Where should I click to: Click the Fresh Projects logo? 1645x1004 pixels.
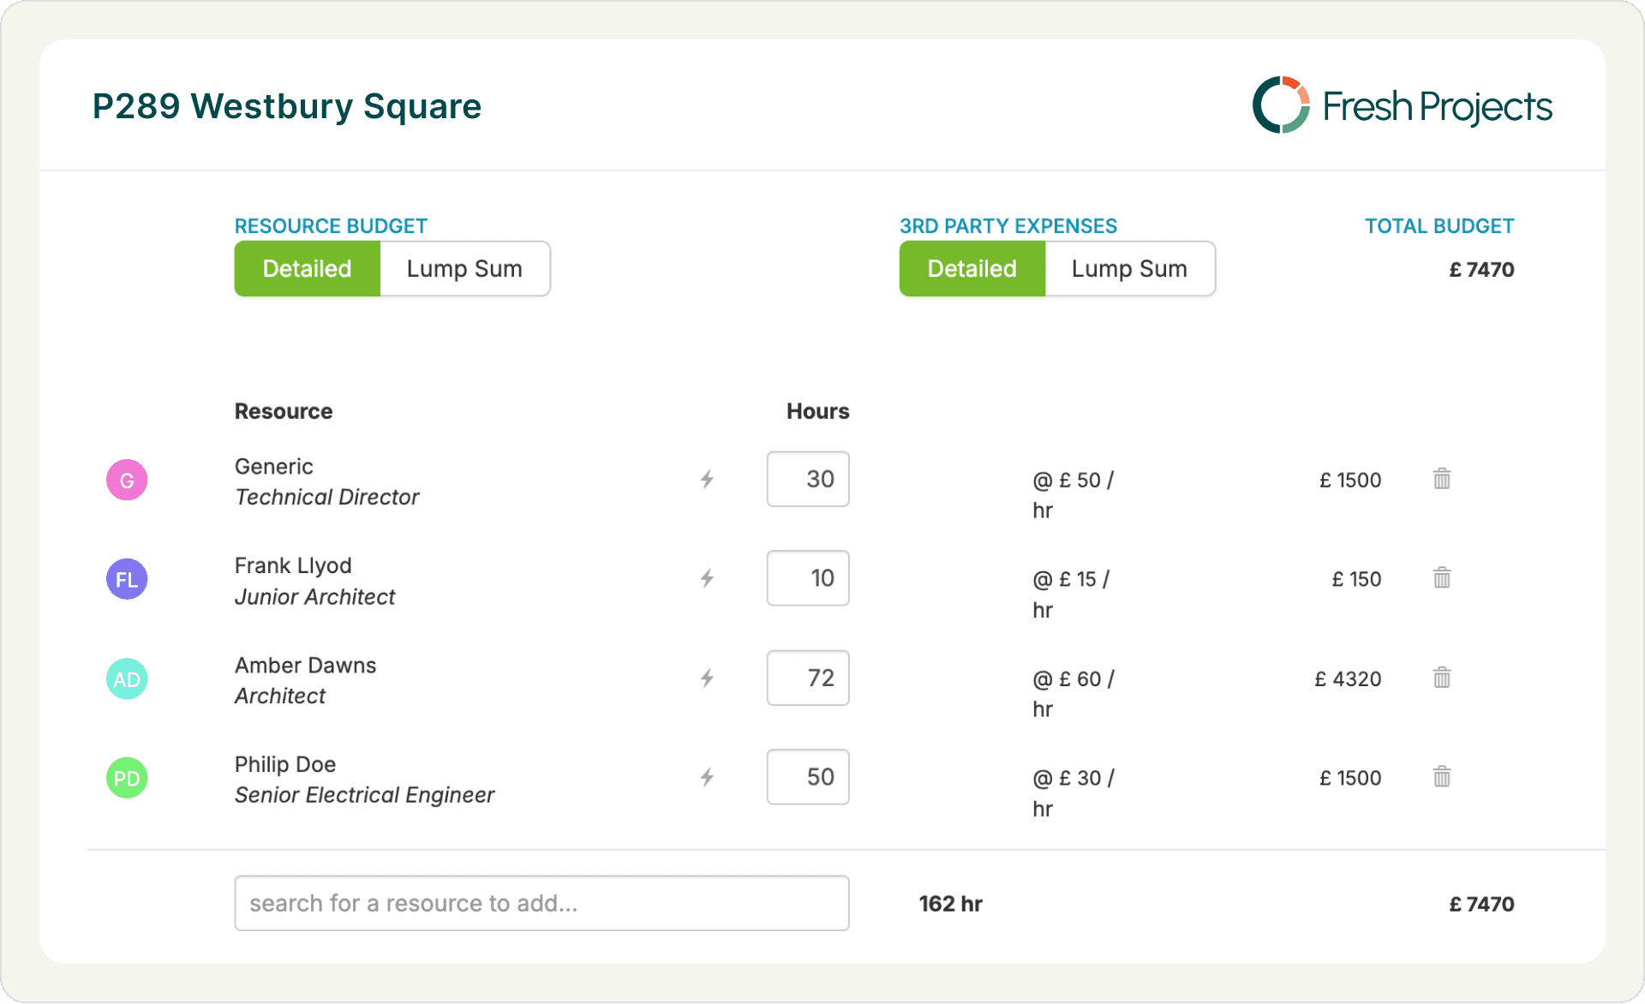point(1402,105)
